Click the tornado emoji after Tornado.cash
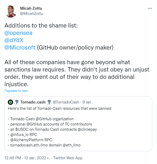This screenshot has height=164, width=157. click(x=49, y=102)
